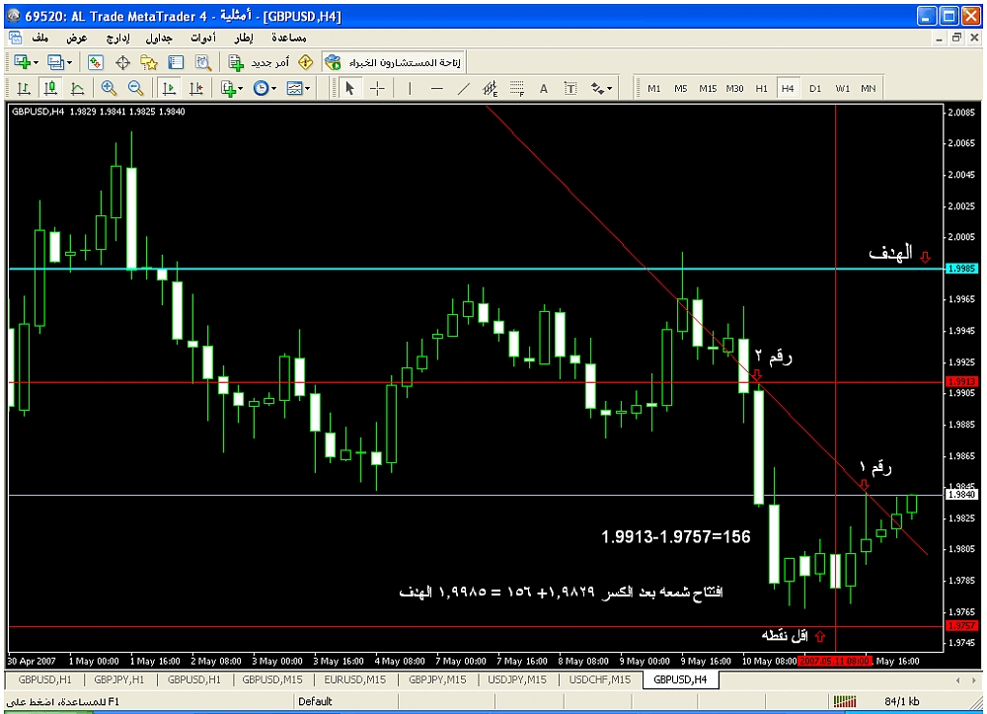Click the connection status bars icon
This screenshot has width=987, height=714.
[845, 701]
